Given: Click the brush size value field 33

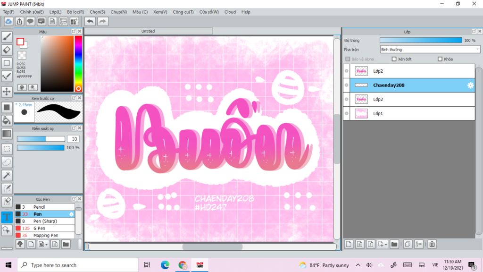Looking at the screenshot, I should pos(74,139).
